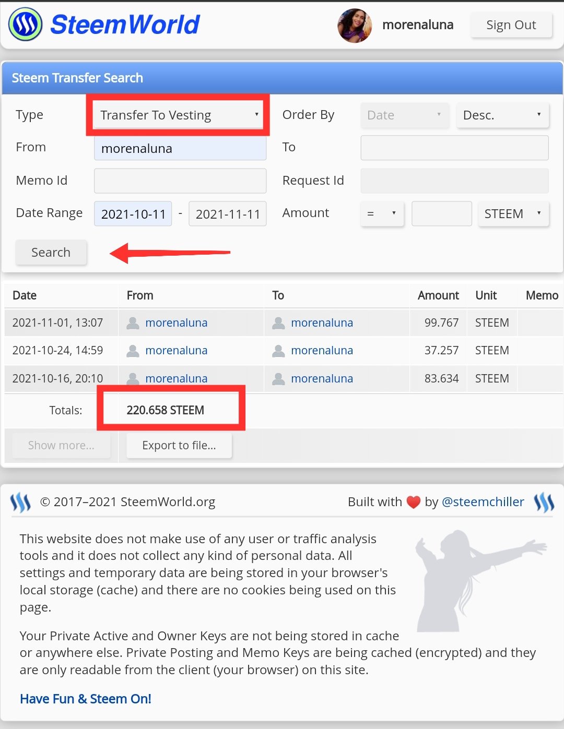Viewport: 564px width, 729px height.
Task: Click the Date column header
Action: (x=25, y=295)
